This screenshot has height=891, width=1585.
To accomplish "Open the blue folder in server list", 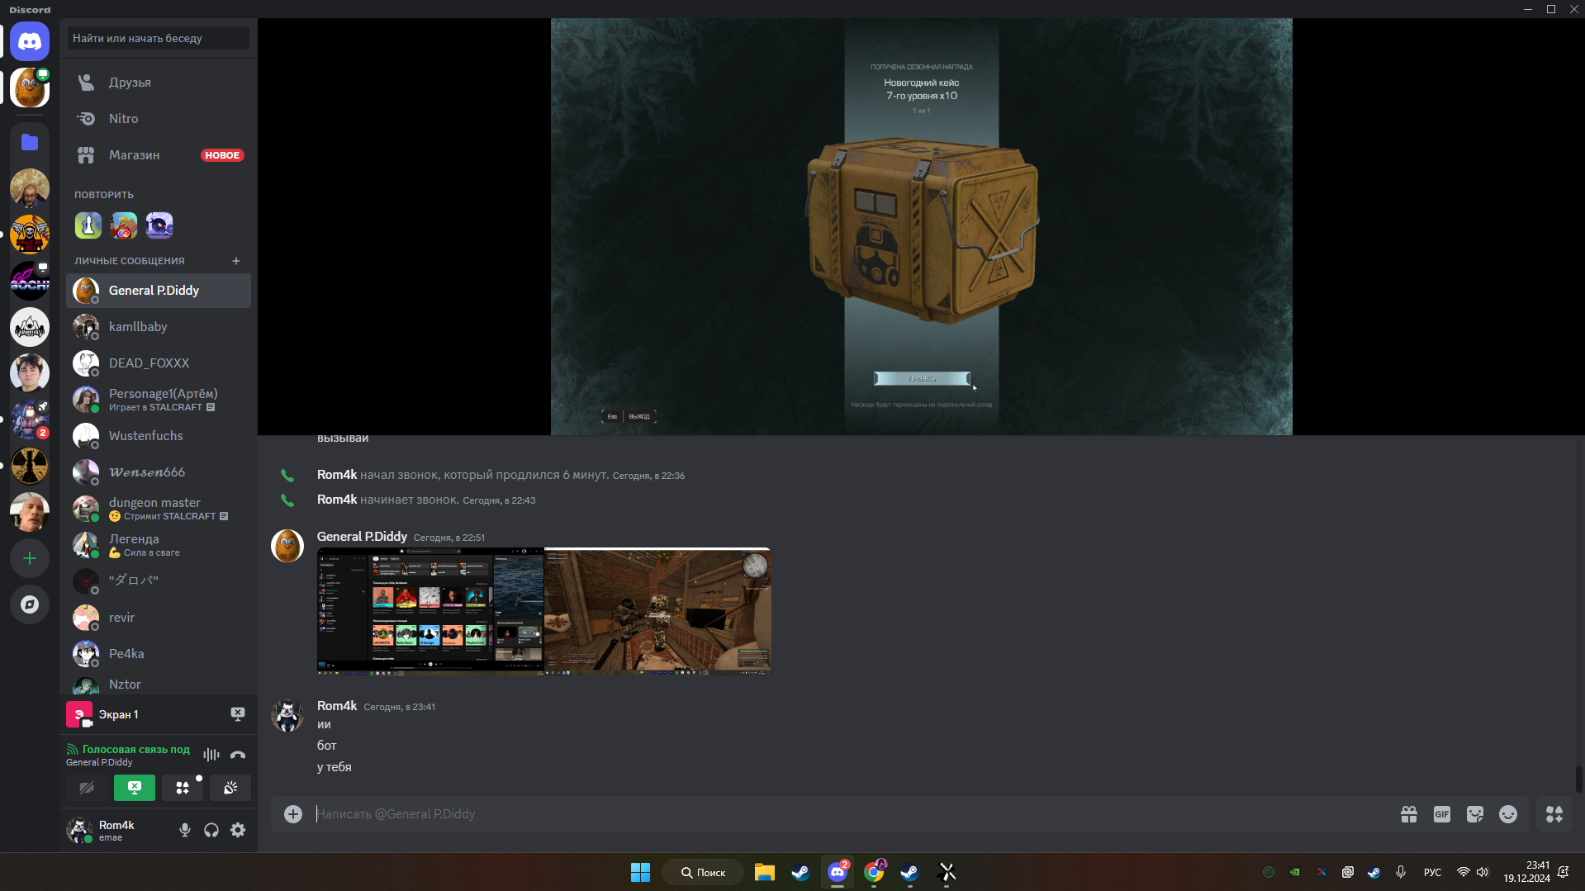I will 30,142.
